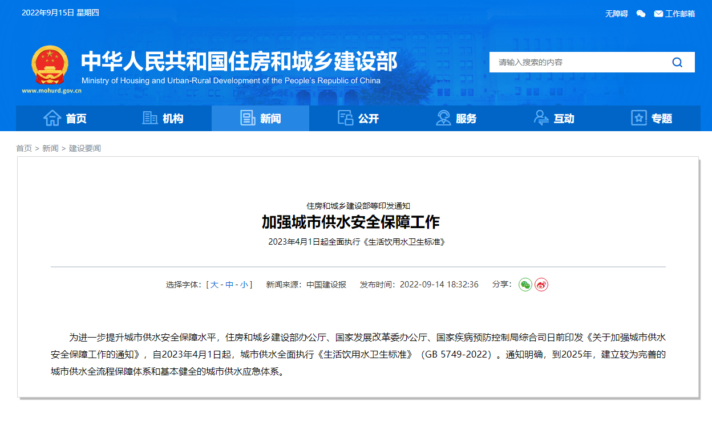The width and height of the screenshot is (712, 422).
Task: Open the 机构 navigation tab
Action: coord(163,119)
